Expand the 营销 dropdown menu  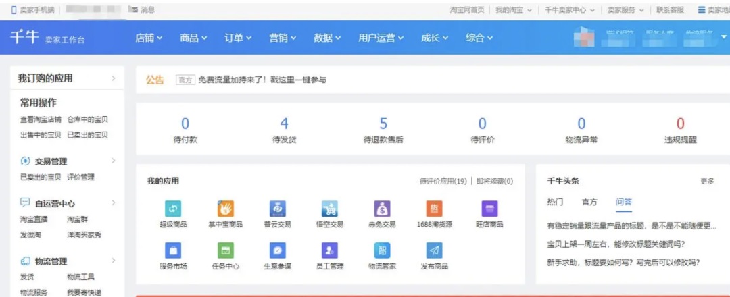click(x=283, y=38)
